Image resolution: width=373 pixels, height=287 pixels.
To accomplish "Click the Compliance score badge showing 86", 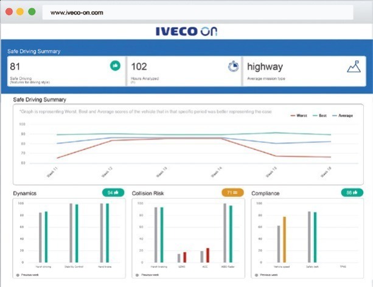I will coord(352,193).
